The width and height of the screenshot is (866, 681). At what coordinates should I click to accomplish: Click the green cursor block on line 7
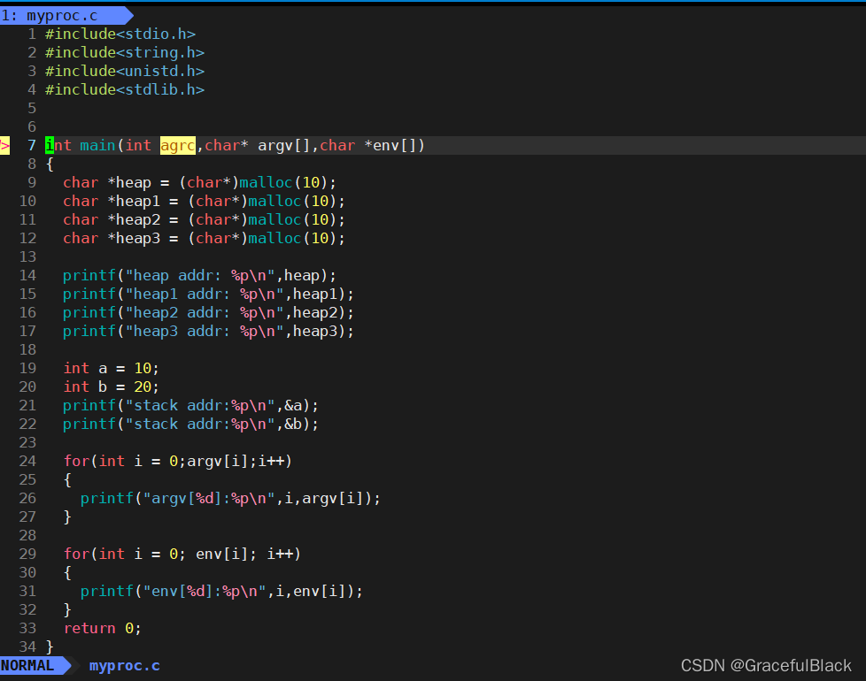pyautogui.click(x=50, y=146)
